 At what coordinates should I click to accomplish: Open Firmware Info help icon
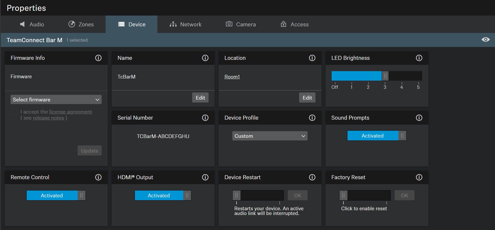pos(98,58)
